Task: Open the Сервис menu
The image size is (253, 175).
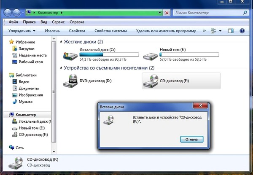Action: (58, 22)
